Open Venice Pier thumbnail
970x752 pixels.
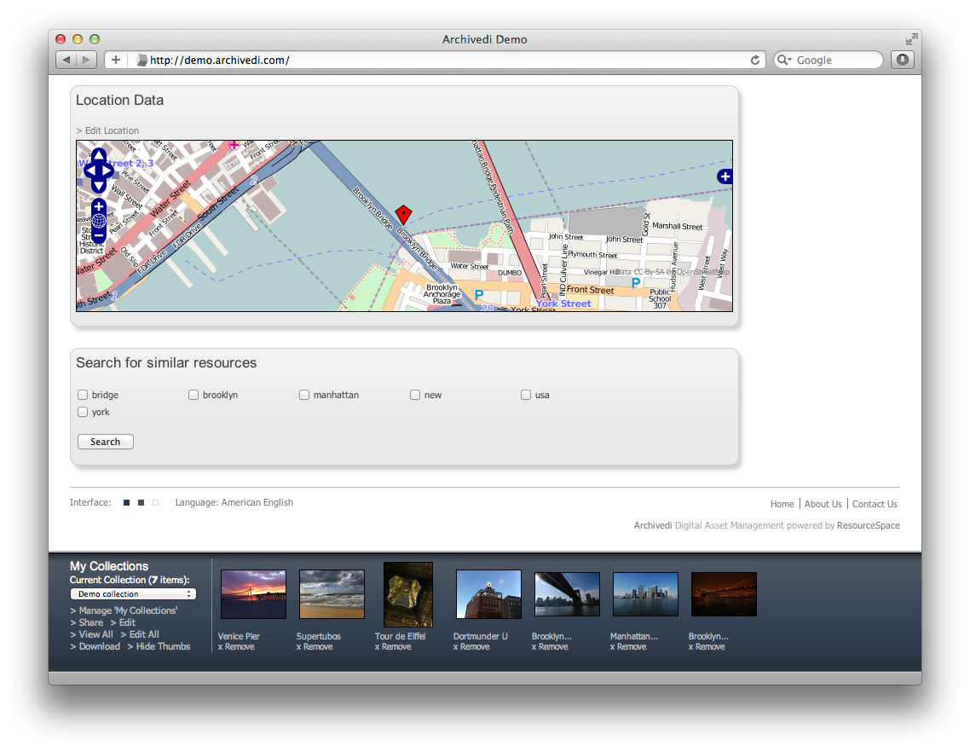point(254,594)
